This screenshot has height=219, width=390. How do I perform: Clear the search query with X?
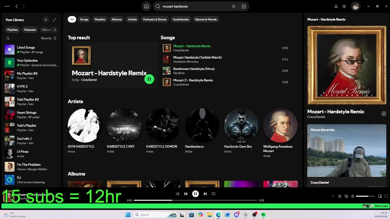(234, 6)
